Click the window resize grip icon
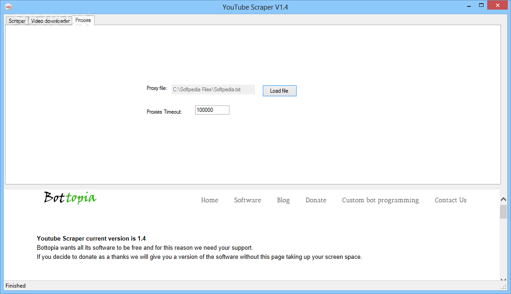 click(x=504, y=287)
